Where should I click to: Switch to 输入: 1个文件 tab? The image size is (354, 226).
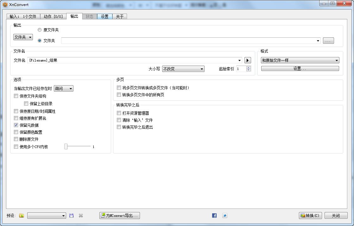(23, 16)
